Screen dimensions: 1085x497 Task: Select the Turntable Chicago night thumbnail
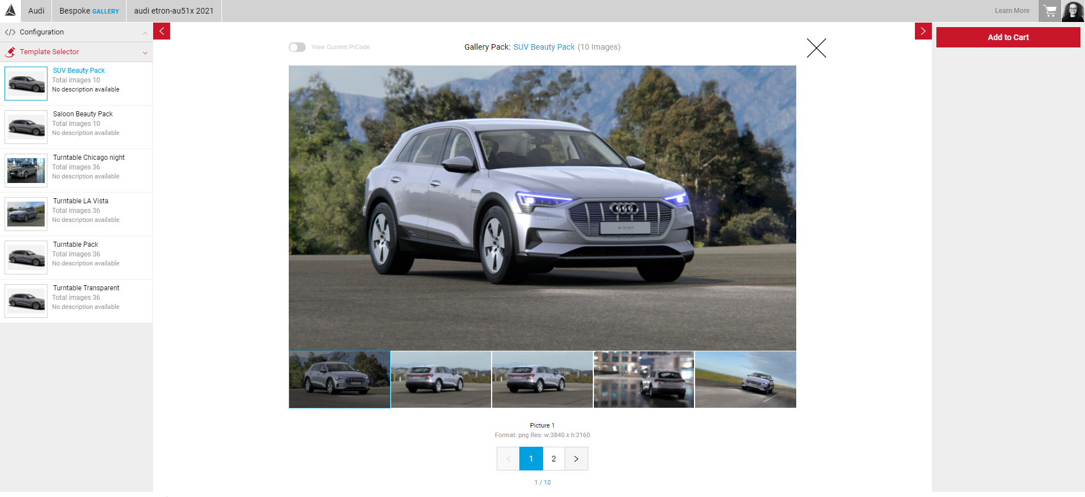coord(26,171)
